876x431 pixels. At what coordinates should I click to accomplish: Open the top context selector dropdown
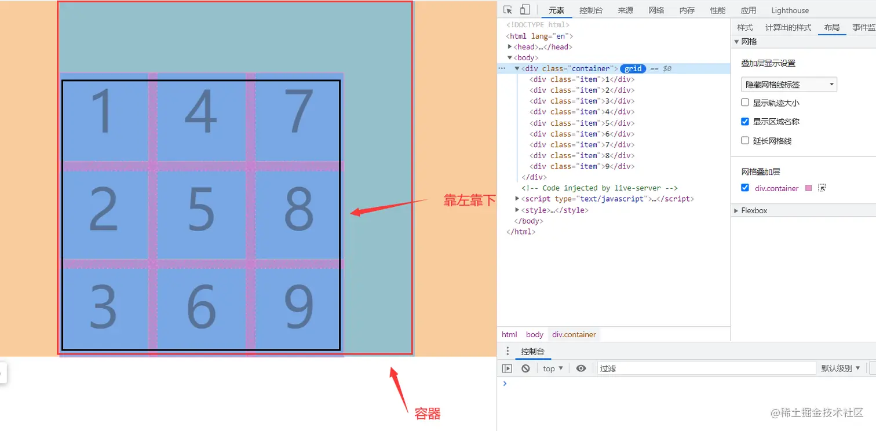pos(553,368)
